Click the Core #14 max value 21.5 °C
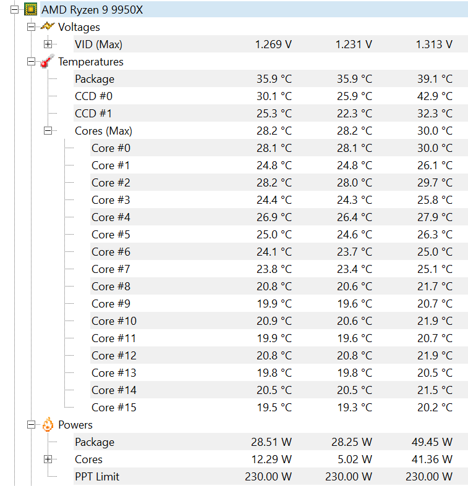The height and width of the screenshot is (486, 468). pyautogui.click(x=435, y=390)
